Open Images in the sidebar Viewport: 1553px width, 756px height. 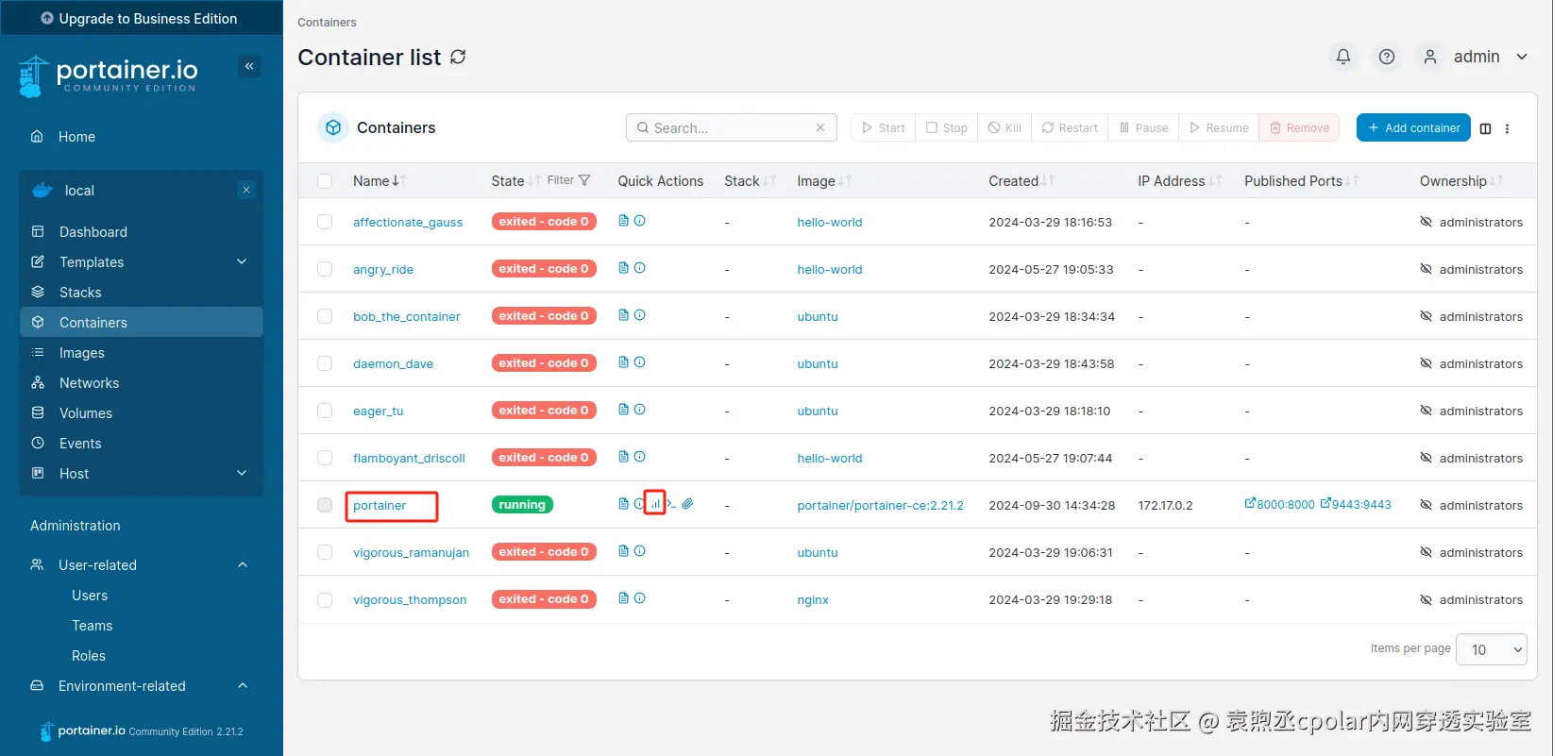tap(82, 353)
